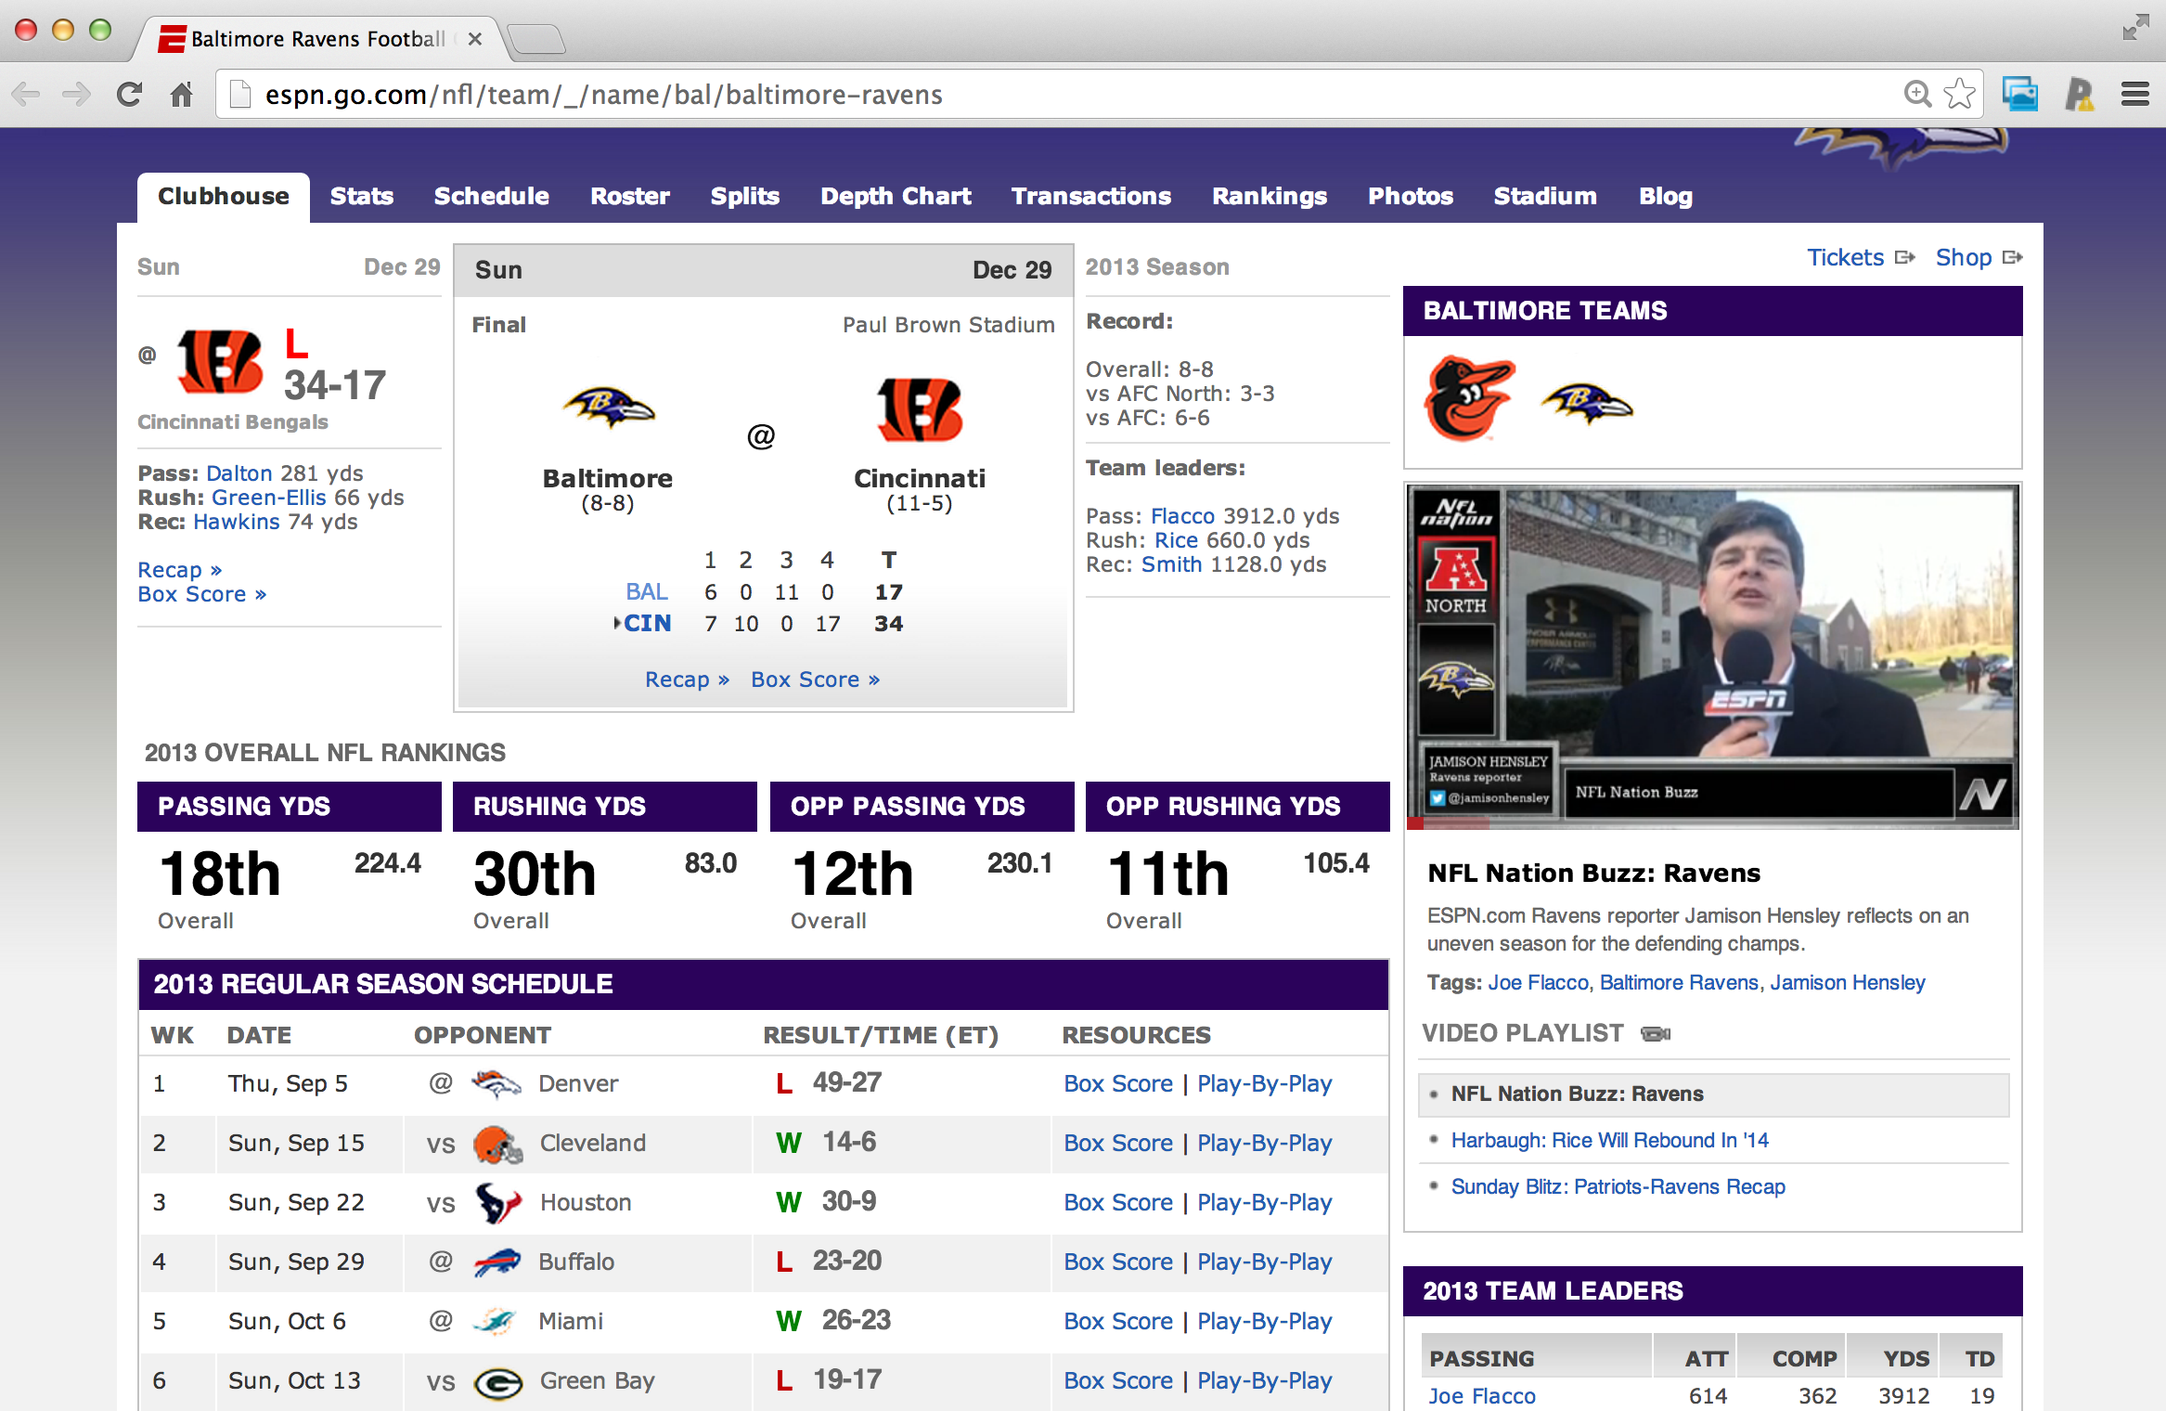The height and width of the screenshot is (1411, 2166).
Task: Open the Recap link in left game summary
Action: point(180,570)
